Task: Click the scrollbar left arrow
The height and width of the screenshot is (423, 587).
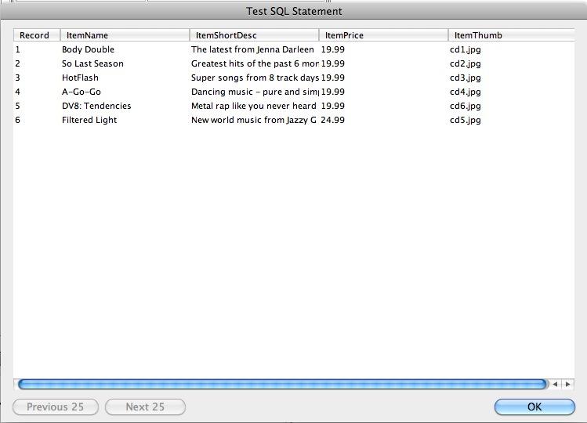Action: [555, 384]
